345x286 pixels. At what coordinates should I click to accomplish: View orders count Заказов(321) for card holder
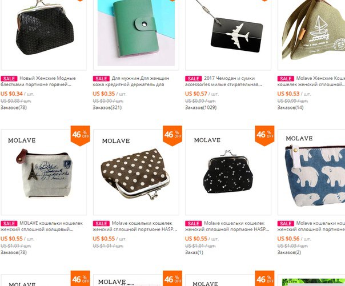(107, 107)
